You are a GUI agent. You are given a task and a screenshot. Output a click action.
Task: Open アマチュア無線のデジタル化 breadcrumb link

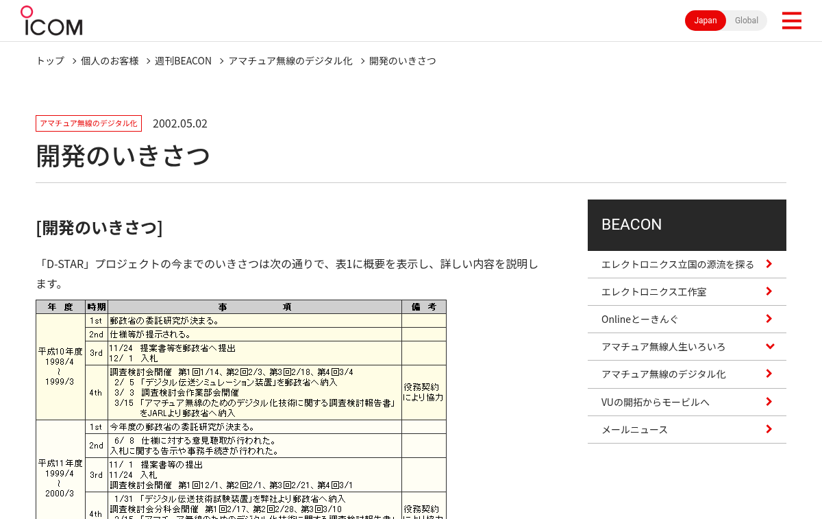pyautogui.click(x=290, y=61)
